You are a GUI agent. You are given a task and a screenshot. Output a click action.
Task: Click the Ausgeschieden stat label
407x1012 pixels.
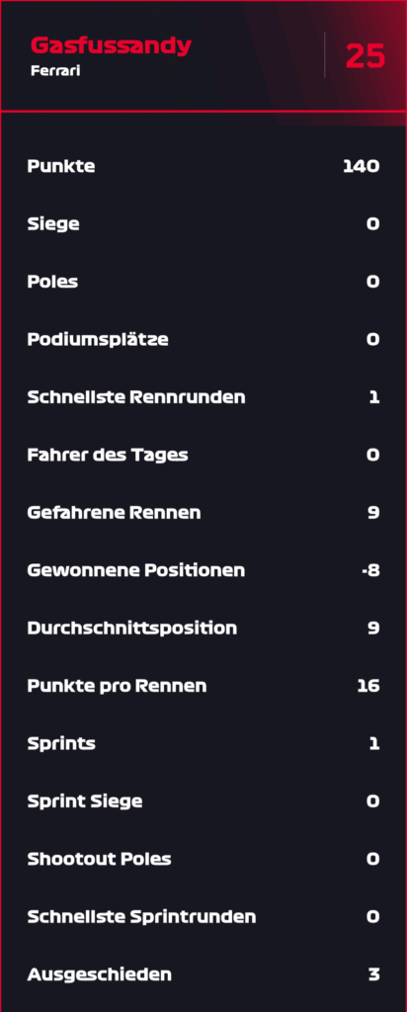pos(100,974)
